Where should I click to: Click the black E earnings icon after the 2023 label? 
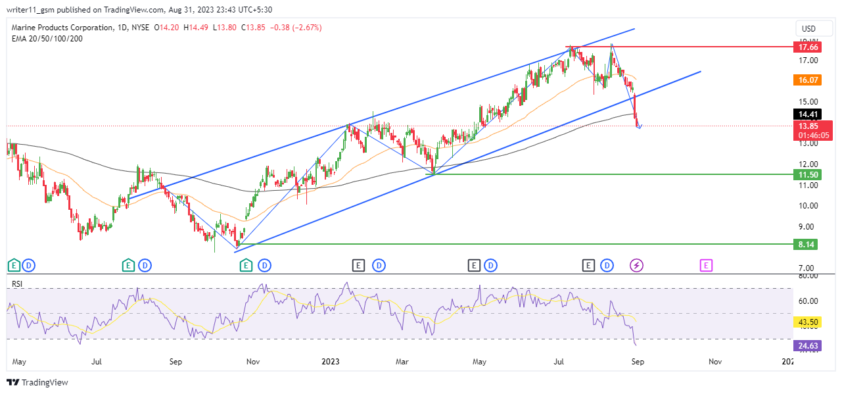tap(358, 266)
